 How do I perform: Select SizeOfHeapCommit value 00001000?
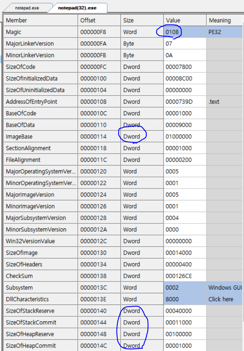[x=185, y=346]
